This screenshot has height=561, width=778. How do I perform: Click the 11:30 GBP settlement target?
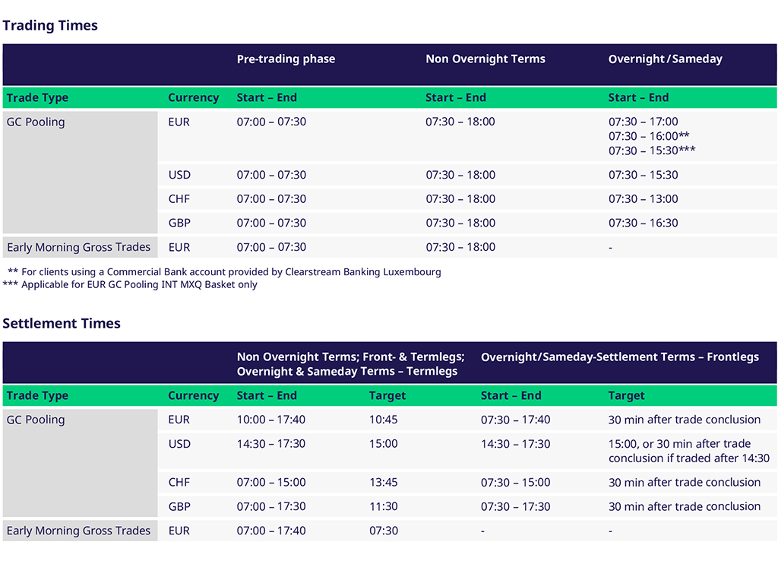(383, 507)
